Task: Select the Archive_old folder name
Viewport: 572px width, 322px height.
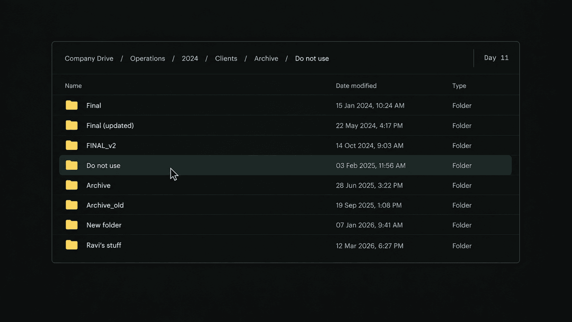Action: 105,205
